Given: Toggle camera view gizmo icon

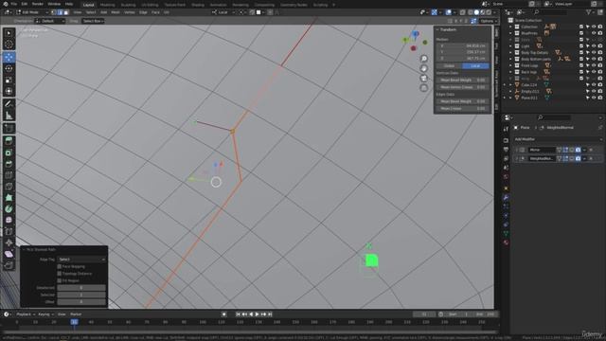Looking at the screenshot, I should [x=424, y=78].
